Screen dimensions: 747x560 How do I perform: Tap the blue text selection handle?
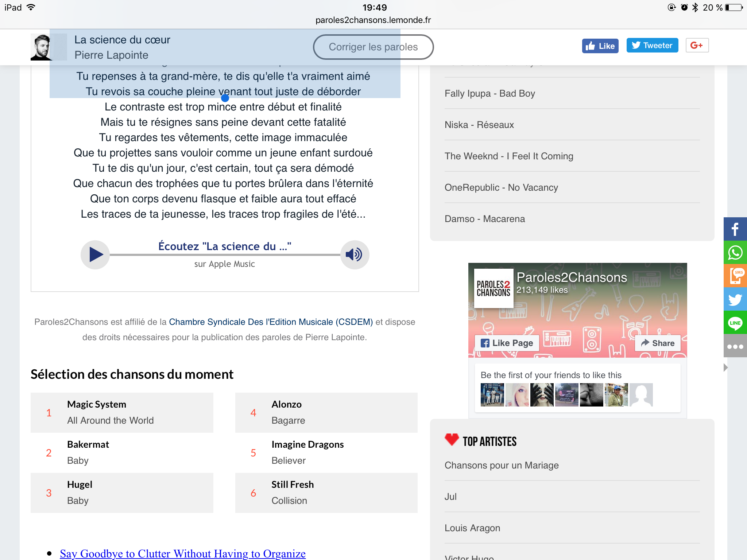(x=225, y=98)
